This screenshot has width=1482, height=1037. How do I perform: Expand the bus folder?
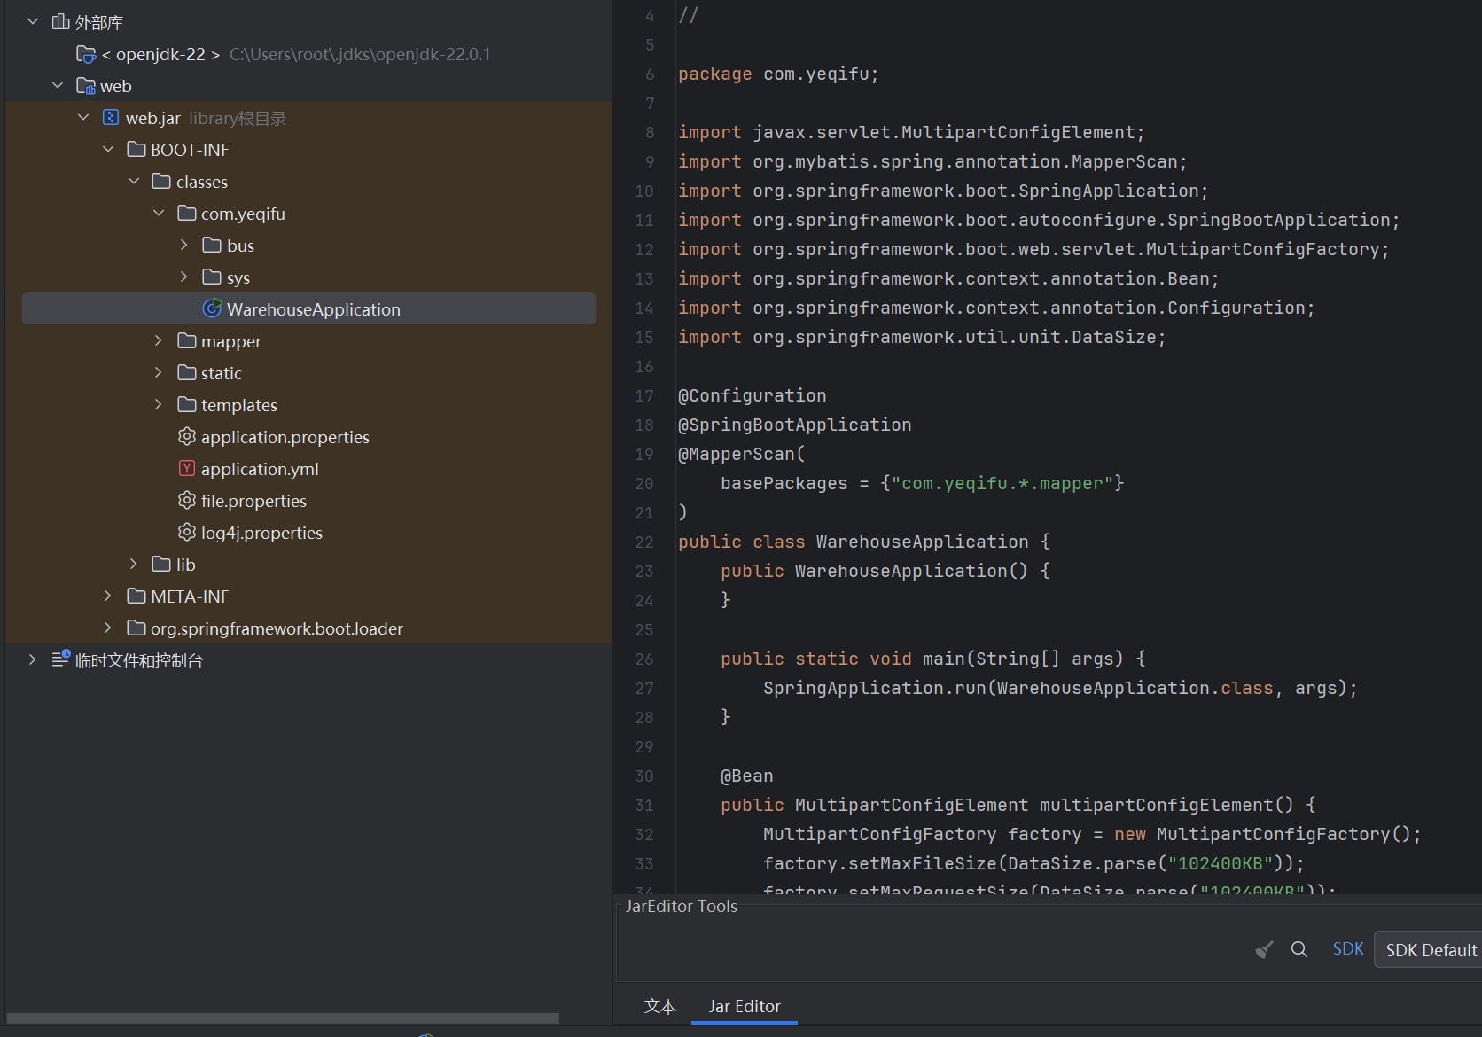tap(183, 245)
